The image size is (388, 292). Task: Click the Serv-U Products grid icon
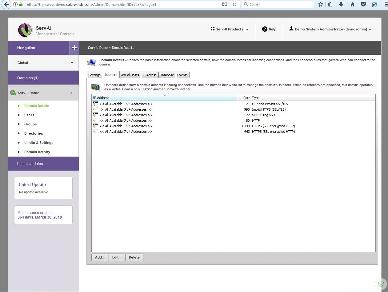pos(213,29)
